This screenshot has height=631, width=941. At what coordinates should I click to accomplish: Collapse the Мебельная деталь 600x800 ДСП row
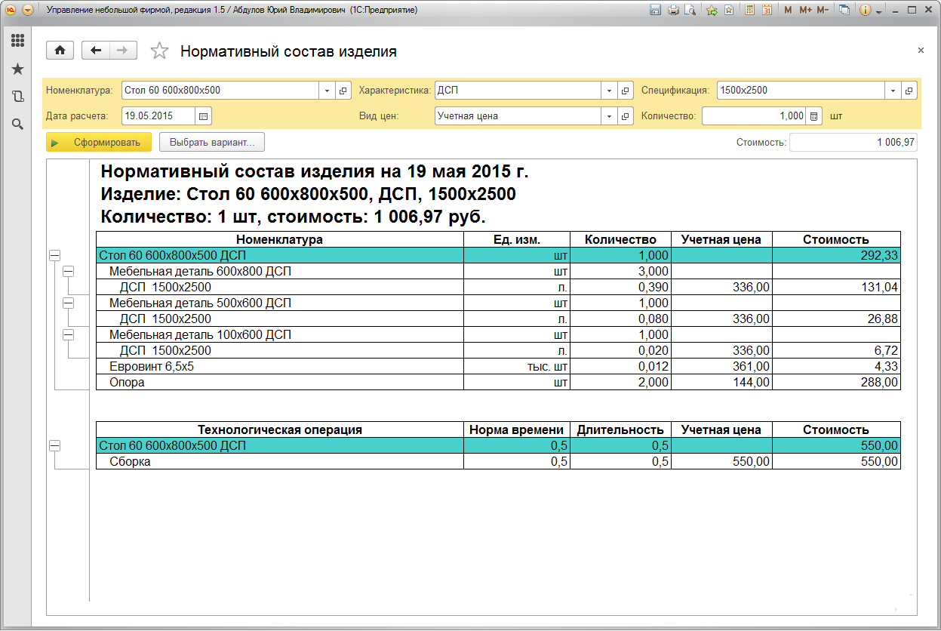coord(68,271)
